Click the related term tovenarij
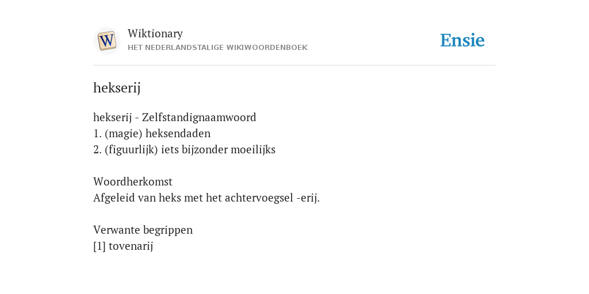 tap(131, 246)
